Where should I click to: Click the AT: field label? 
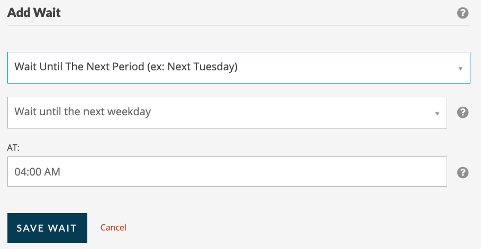pos(13,148)
